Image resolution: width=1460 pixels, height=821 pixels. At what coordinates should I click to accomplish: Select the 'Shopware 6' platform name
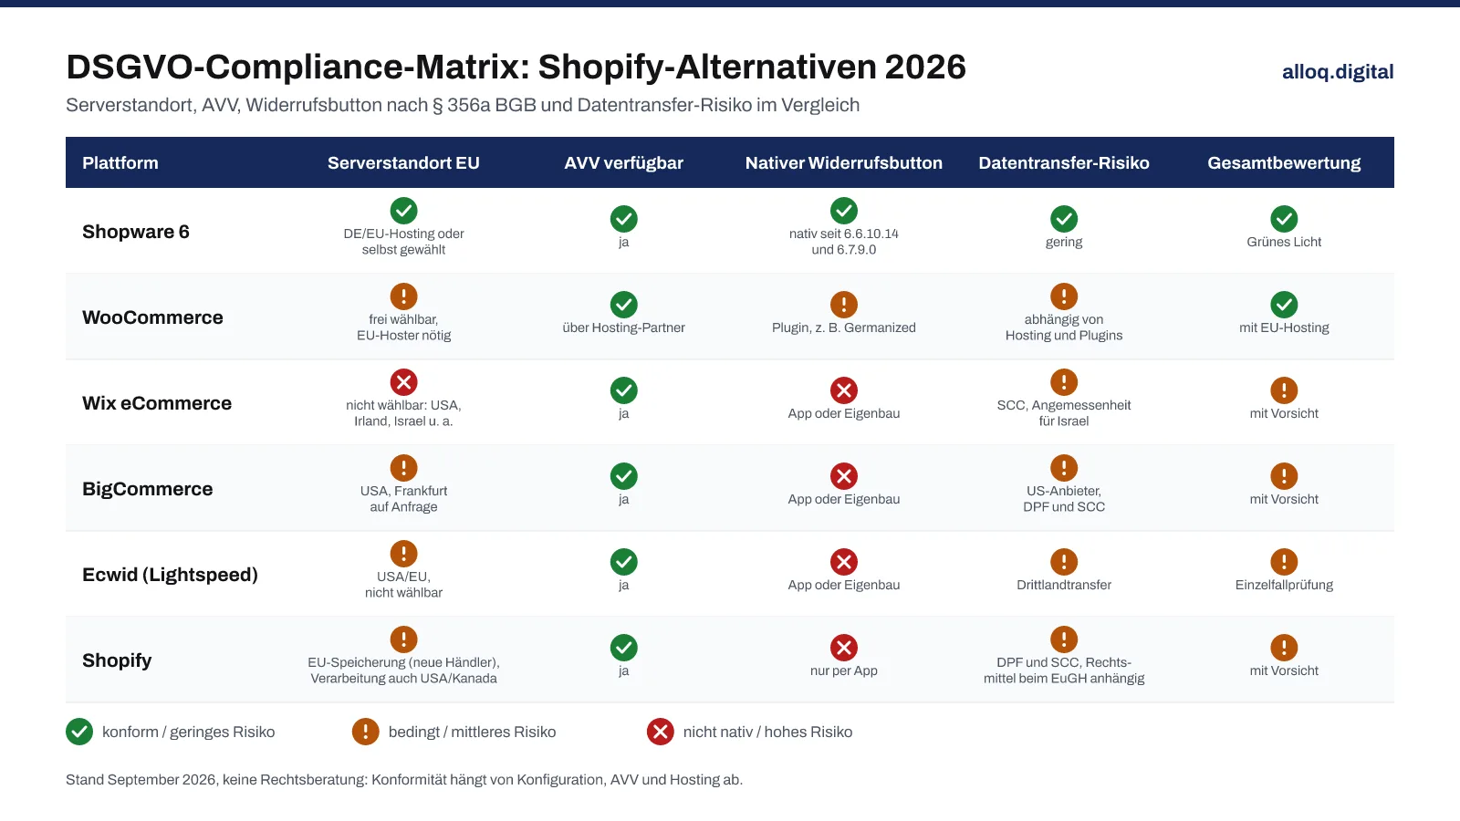point(136,232)
